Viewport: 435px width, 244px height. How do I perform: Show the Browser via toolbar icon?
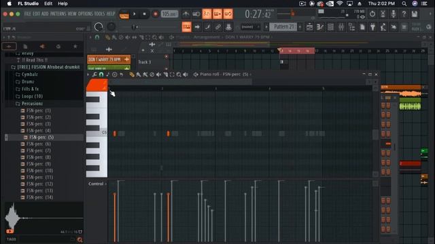[351, 27]
